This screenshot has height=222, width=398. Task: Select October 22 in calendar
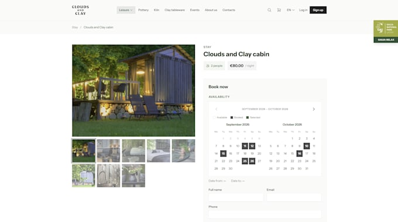point(292,161)
